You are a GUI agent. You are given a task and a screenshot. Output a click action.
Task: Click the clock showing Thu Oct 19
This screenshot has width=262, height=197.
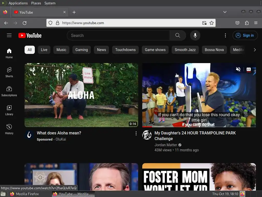[225, 194]
